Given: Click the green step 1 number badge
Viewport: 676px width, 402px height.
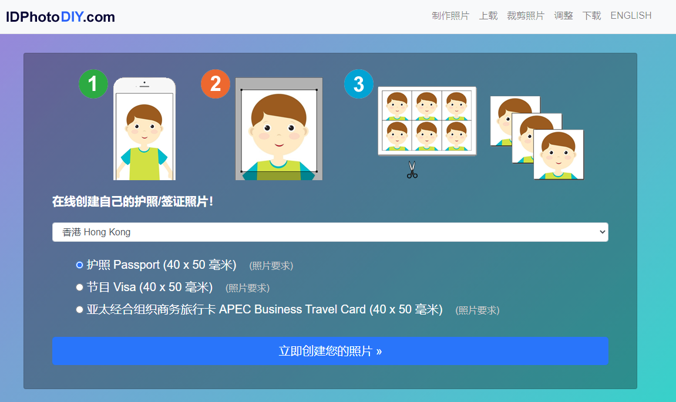Looking at the screenshot, I should pos(93,84).
